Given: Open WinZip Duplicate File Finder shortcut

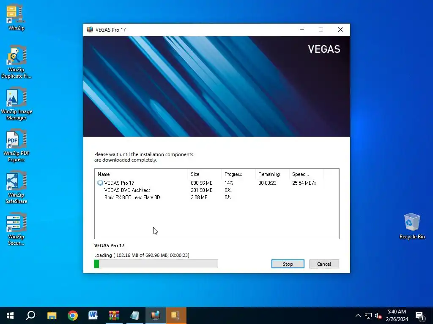Looking at the screenshot, I should (x=16, y=62).
